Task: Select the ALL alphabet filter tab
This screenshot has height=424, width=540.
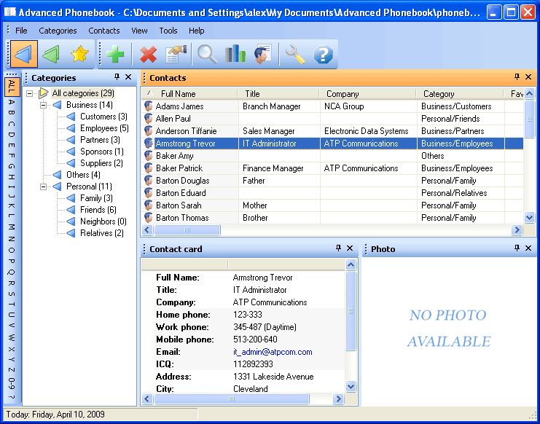Action: (12, 87)
